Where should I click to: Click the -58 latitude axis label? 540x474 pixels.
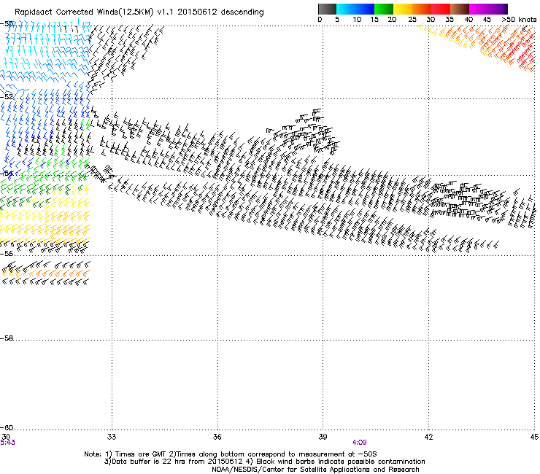click(7, 338)
